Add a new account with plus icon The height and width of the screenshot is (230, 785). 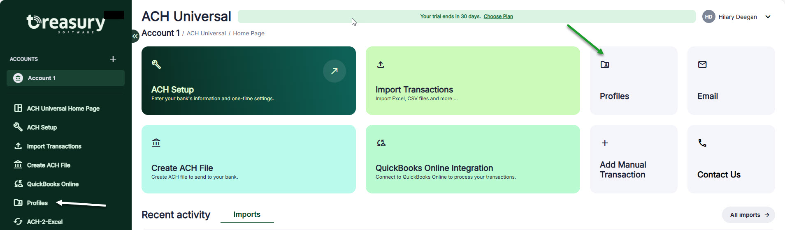[113, 59]
